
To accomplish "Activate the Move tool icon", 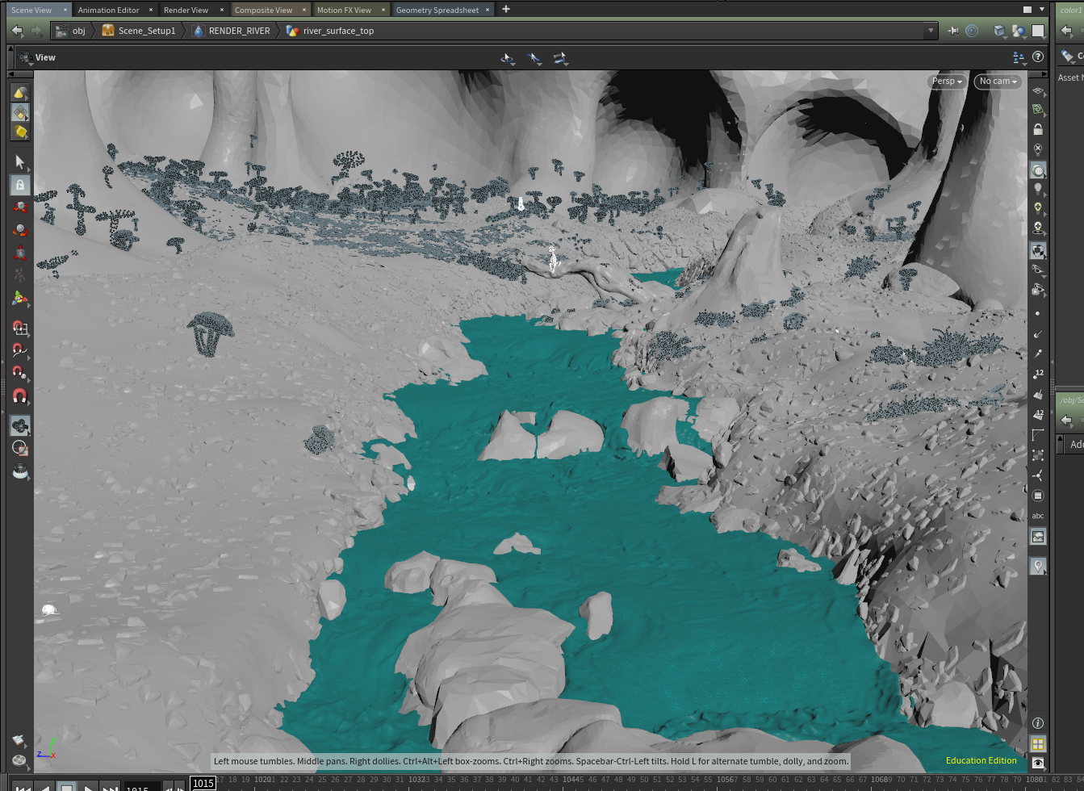I will click(20, 207).
